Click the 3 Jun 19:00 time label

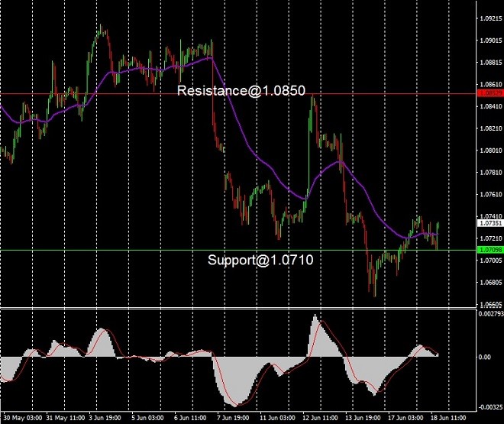(105, 418)
